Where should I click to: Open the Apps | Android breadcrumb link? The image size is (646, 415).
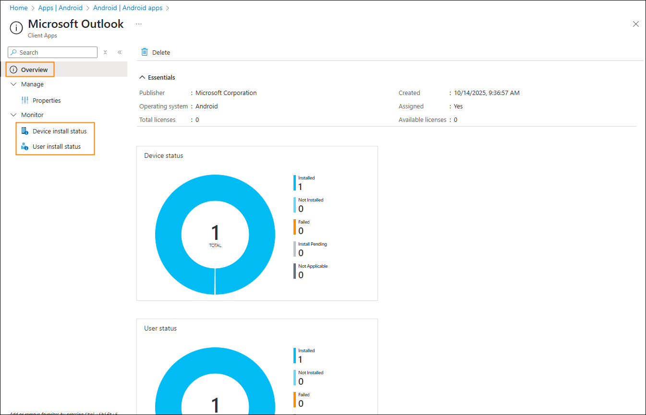tap(61, 8)
